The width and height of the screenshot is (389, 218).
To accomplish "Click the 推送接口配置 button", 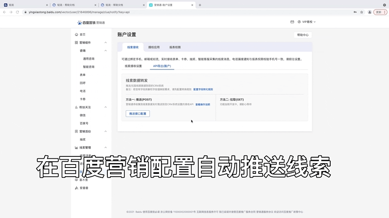I will pyautogui.click(x=138, y=114).
